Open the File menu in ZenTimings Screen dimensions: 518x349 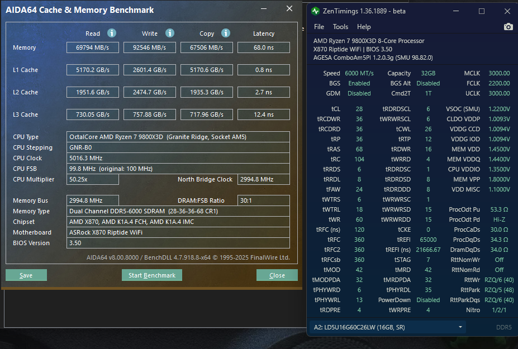click(x=319, y=27)
